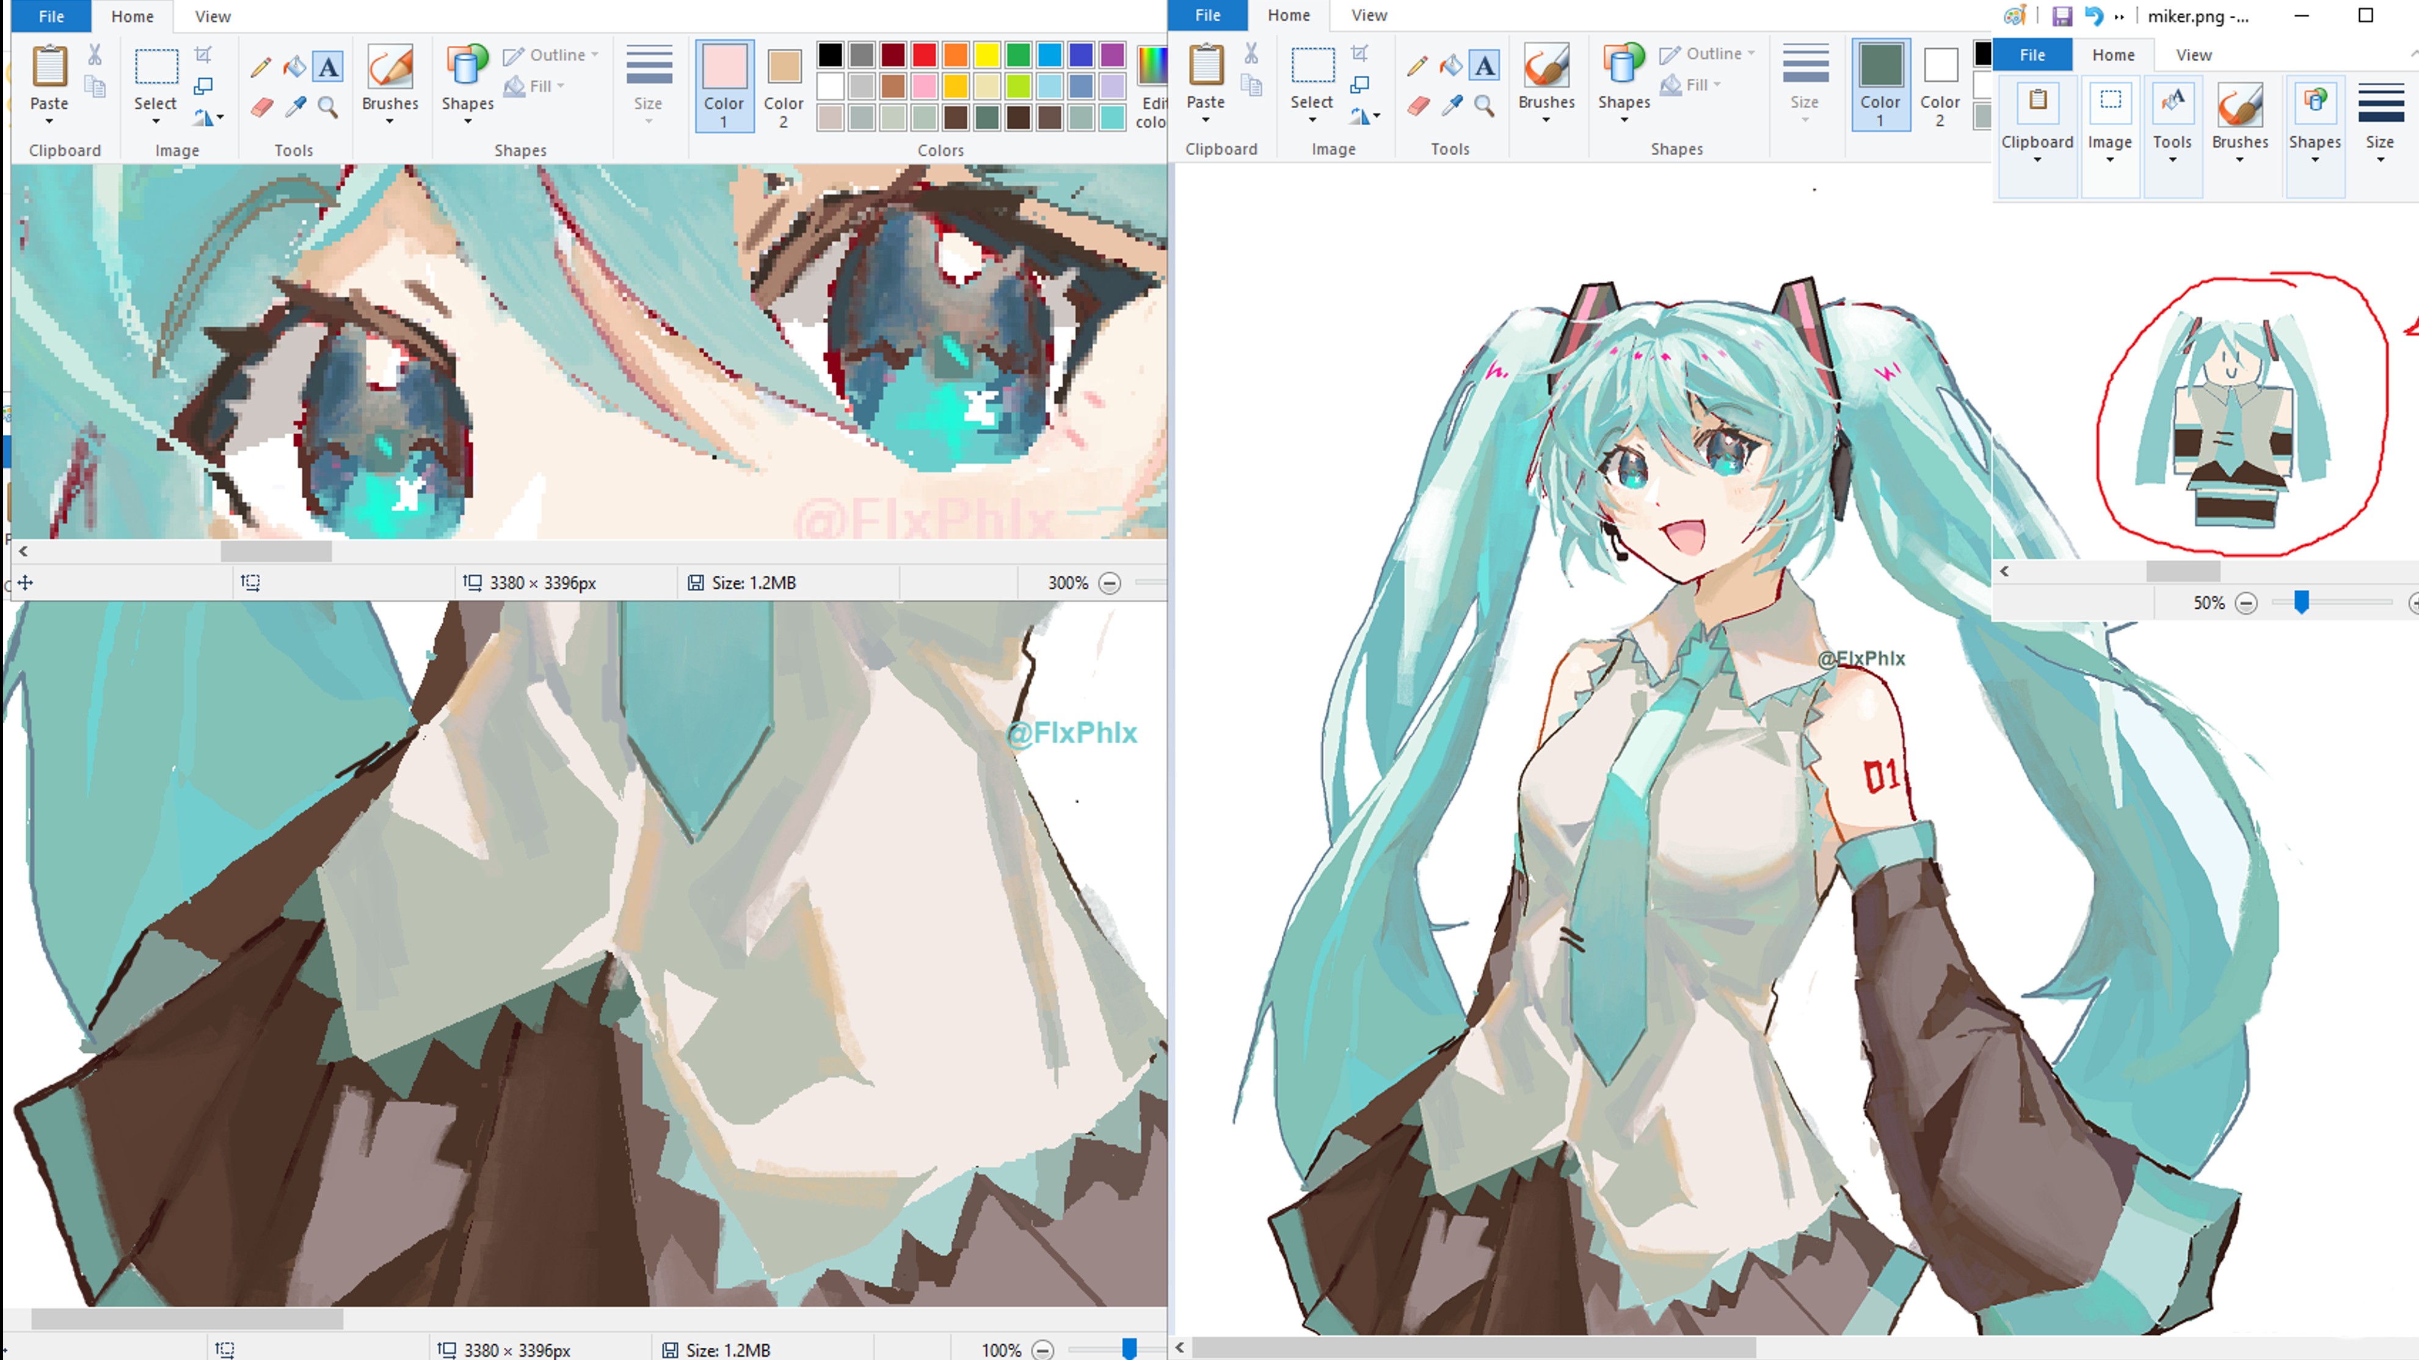Open the Outline dropdown in the top-left Paint window

point(550,56)
